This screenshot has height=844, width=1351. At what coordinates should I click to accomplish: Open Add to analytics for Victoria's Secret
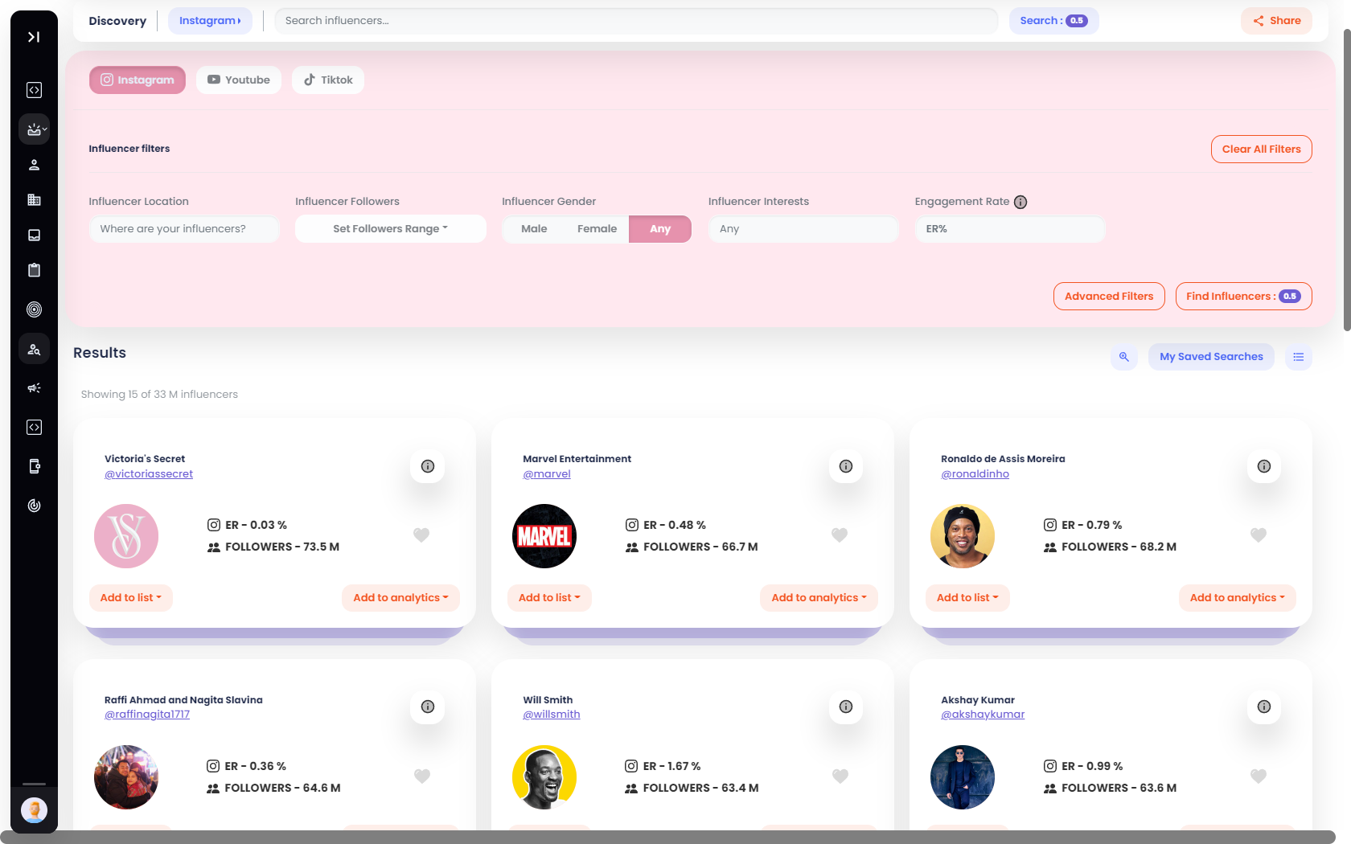click(401, 598)
